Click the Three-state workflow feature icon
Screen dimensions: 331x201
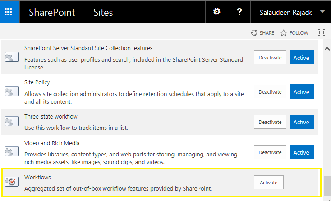12,122
